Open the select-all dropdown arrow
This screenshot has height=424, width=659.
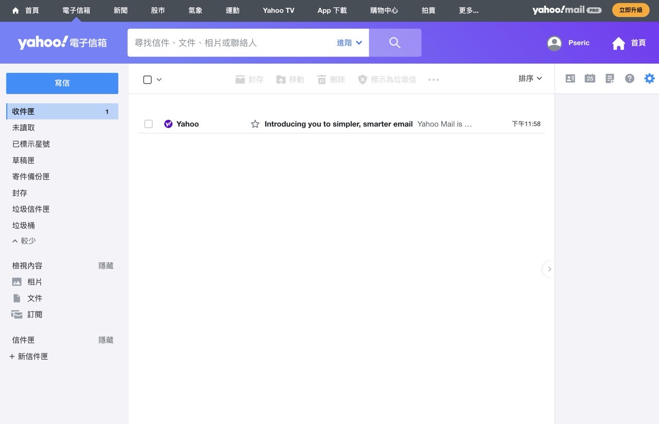(159, 80)
